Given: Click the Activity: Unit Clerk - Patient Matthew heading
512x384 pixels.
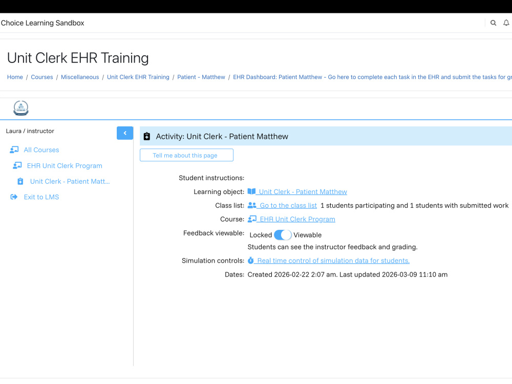Looking at the screenshot, I should pos(222,137).
